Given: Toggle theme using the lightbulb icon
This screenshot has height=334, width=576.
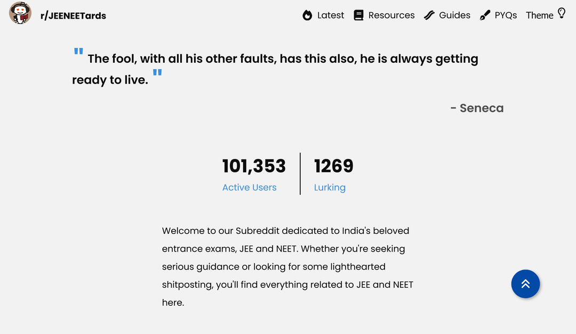Looking at the screenshot, I should tap(561, 13).
